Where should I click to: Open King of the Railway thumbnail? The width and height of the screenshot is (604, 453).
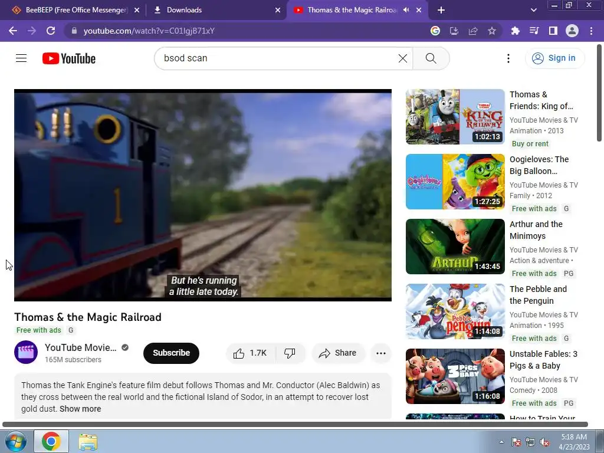[x=455, y=117]
